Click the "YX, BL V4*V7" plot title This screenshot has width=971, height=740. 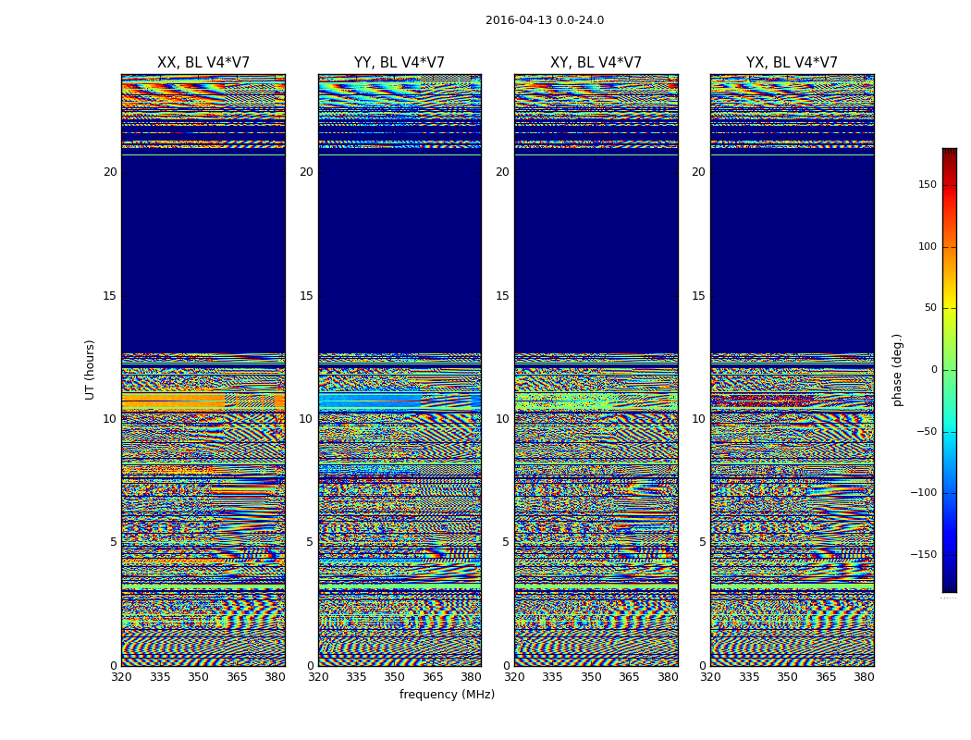point(792,63)
